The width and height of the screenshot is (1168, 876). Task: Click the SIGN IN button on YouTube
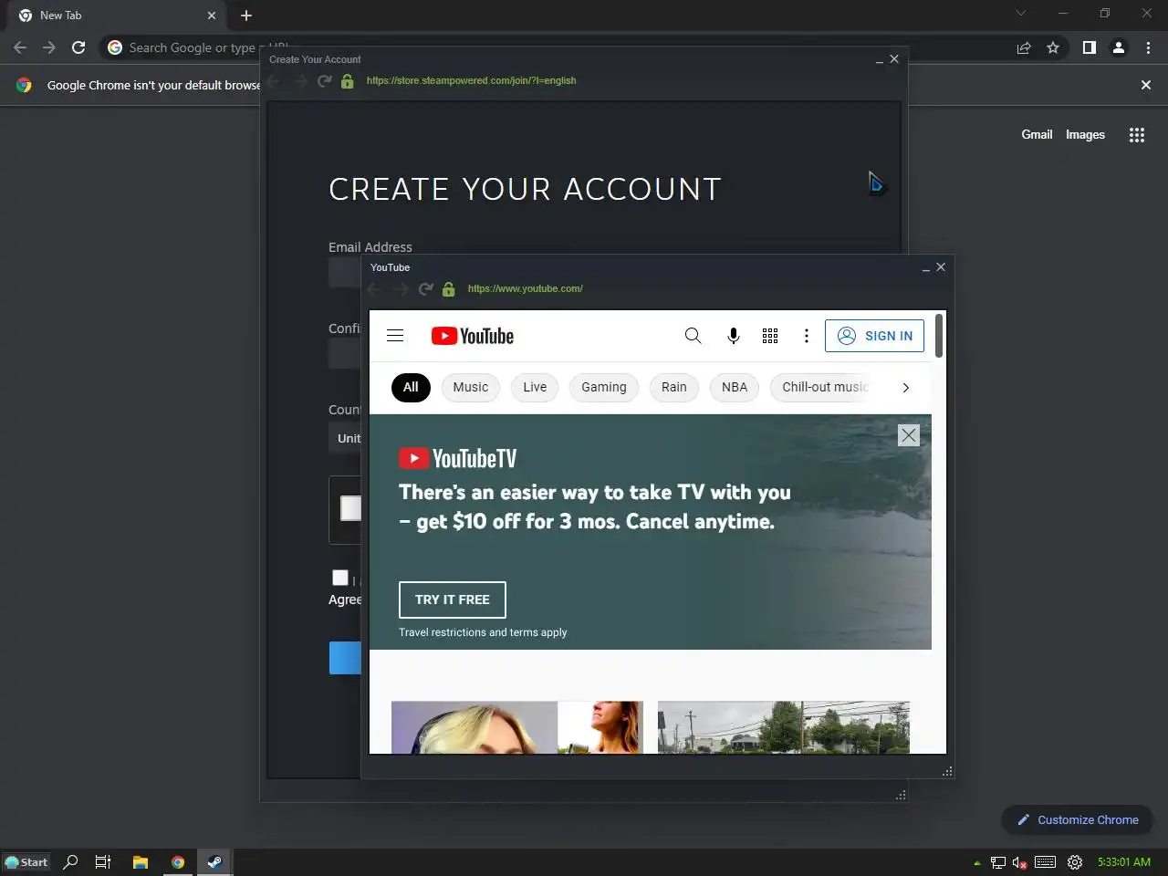pyautogui.click(x=874, y=336)
